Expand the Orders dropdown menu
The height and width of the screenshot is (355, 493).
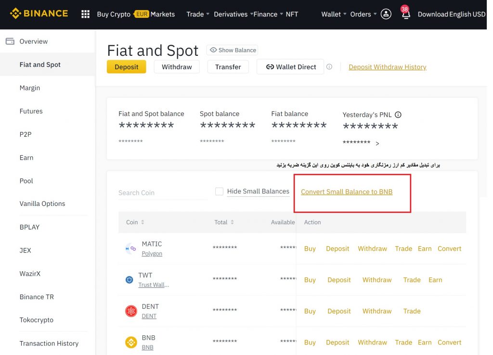tap(363, 14)
